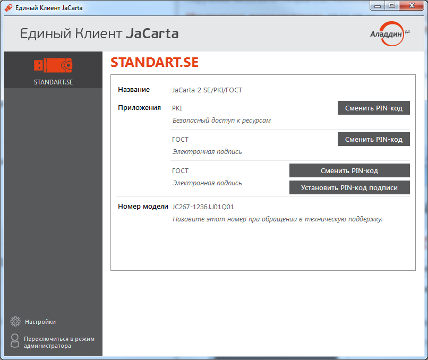Click the token name JaCarta-2 SE/PKI/ГОСТ
This screenshot has height=360, width=428.
click(x=207, y=90)
